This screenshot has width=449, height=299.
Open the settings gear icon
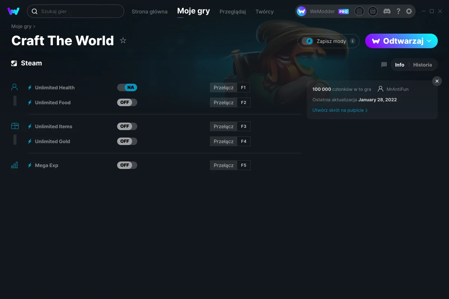point(409,11)
